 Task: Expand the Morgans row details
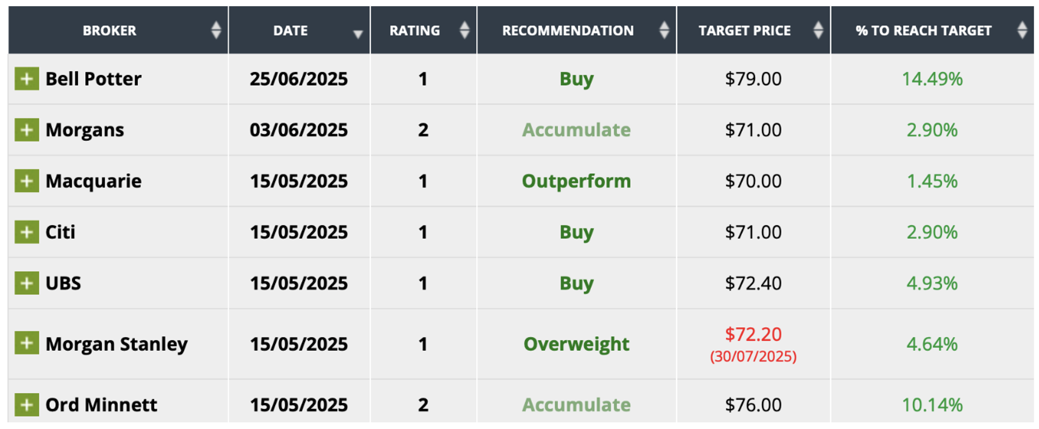click(x=27, y=130)
